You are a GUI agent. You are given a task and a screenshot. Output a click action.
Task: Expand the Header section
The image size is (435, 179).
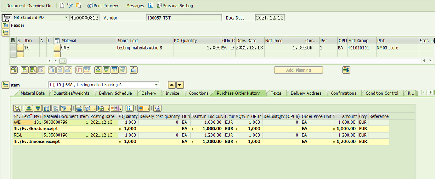point(6,25)
